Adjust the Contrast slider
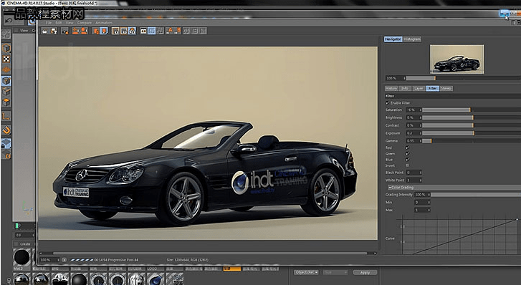 click(471, 125)
